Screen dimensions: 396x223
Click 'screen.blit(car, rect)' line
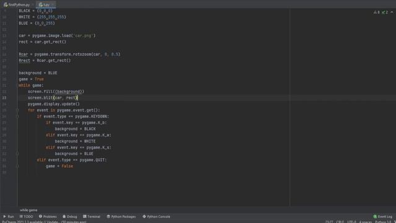tap(53, 98)
